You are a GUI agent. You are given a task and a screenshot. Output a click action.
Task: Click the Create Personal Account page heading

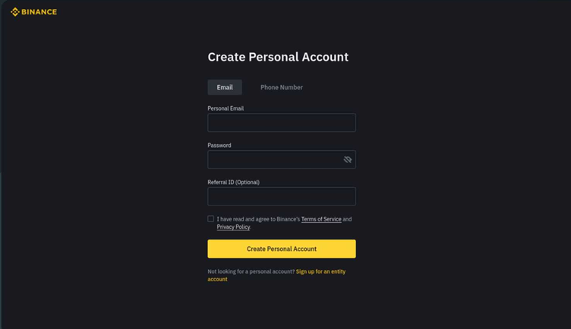pos(278,57)
